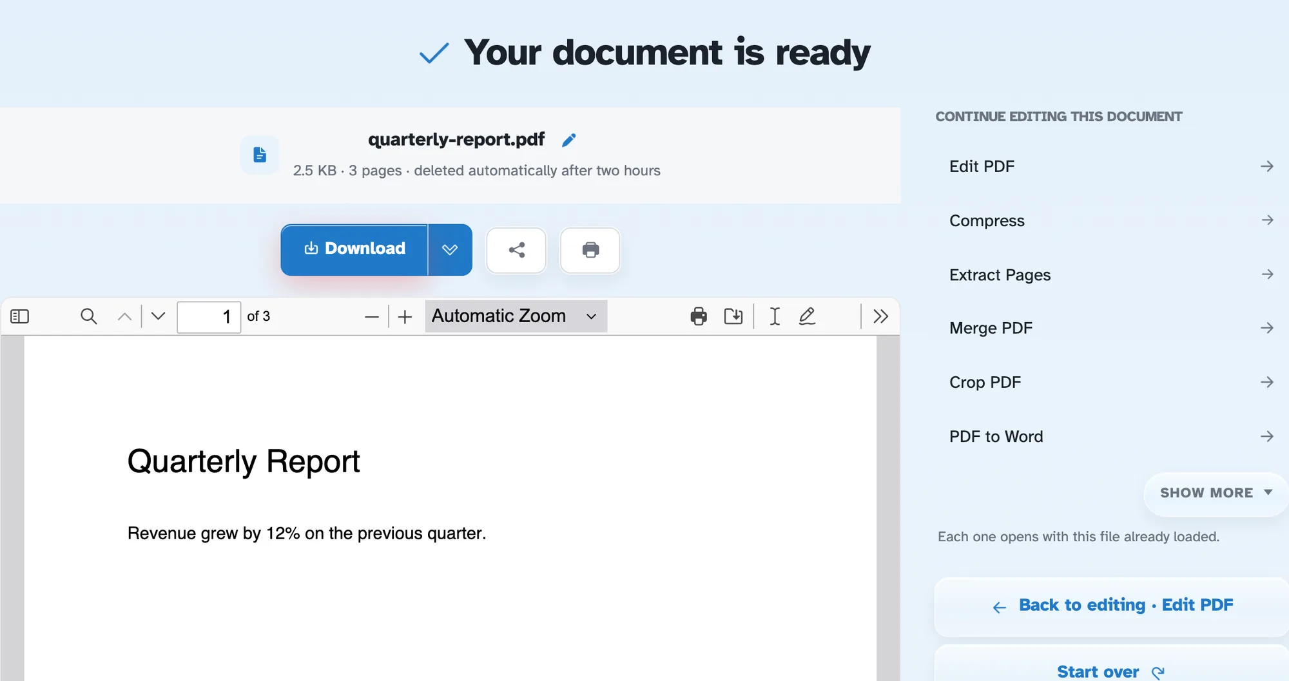
Task: Zoom in with the plus icon
Action: (405, 316)
